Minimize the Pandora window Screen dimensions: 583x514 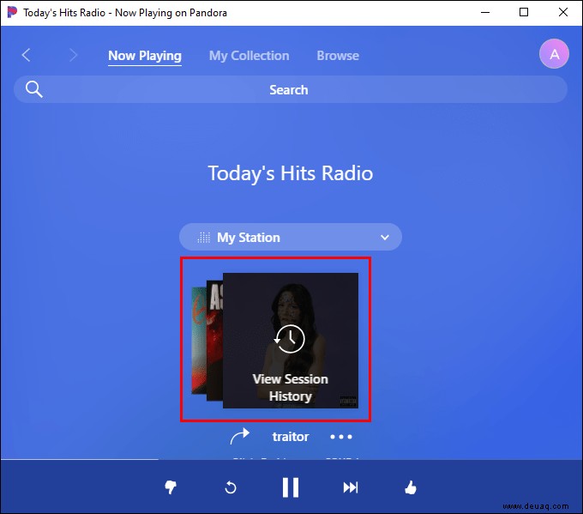485,12
